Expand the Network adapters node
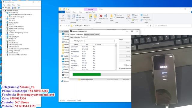 [x=5, y=37]
